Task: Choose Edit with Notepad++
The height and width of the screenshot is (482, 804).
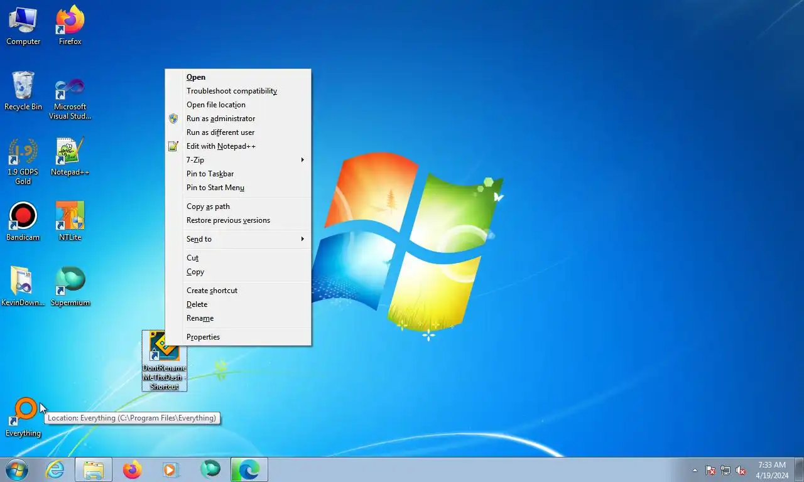Action: tap(238, 146)
